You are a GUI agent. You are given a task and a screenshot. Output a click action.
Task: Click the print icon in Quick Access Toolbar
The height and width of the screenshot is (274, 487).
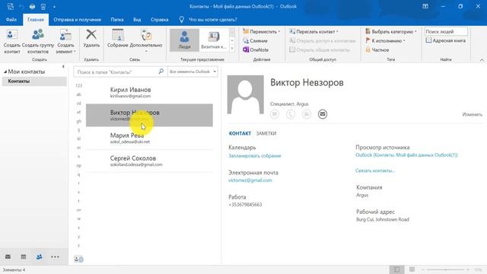[x=32, y=7]
